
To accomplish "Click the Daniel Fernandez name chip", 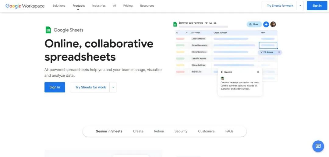I will click(x=200, y=45).
